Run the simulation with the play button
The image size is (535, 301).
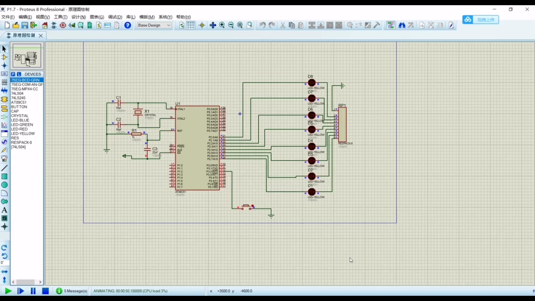point(8,291)
